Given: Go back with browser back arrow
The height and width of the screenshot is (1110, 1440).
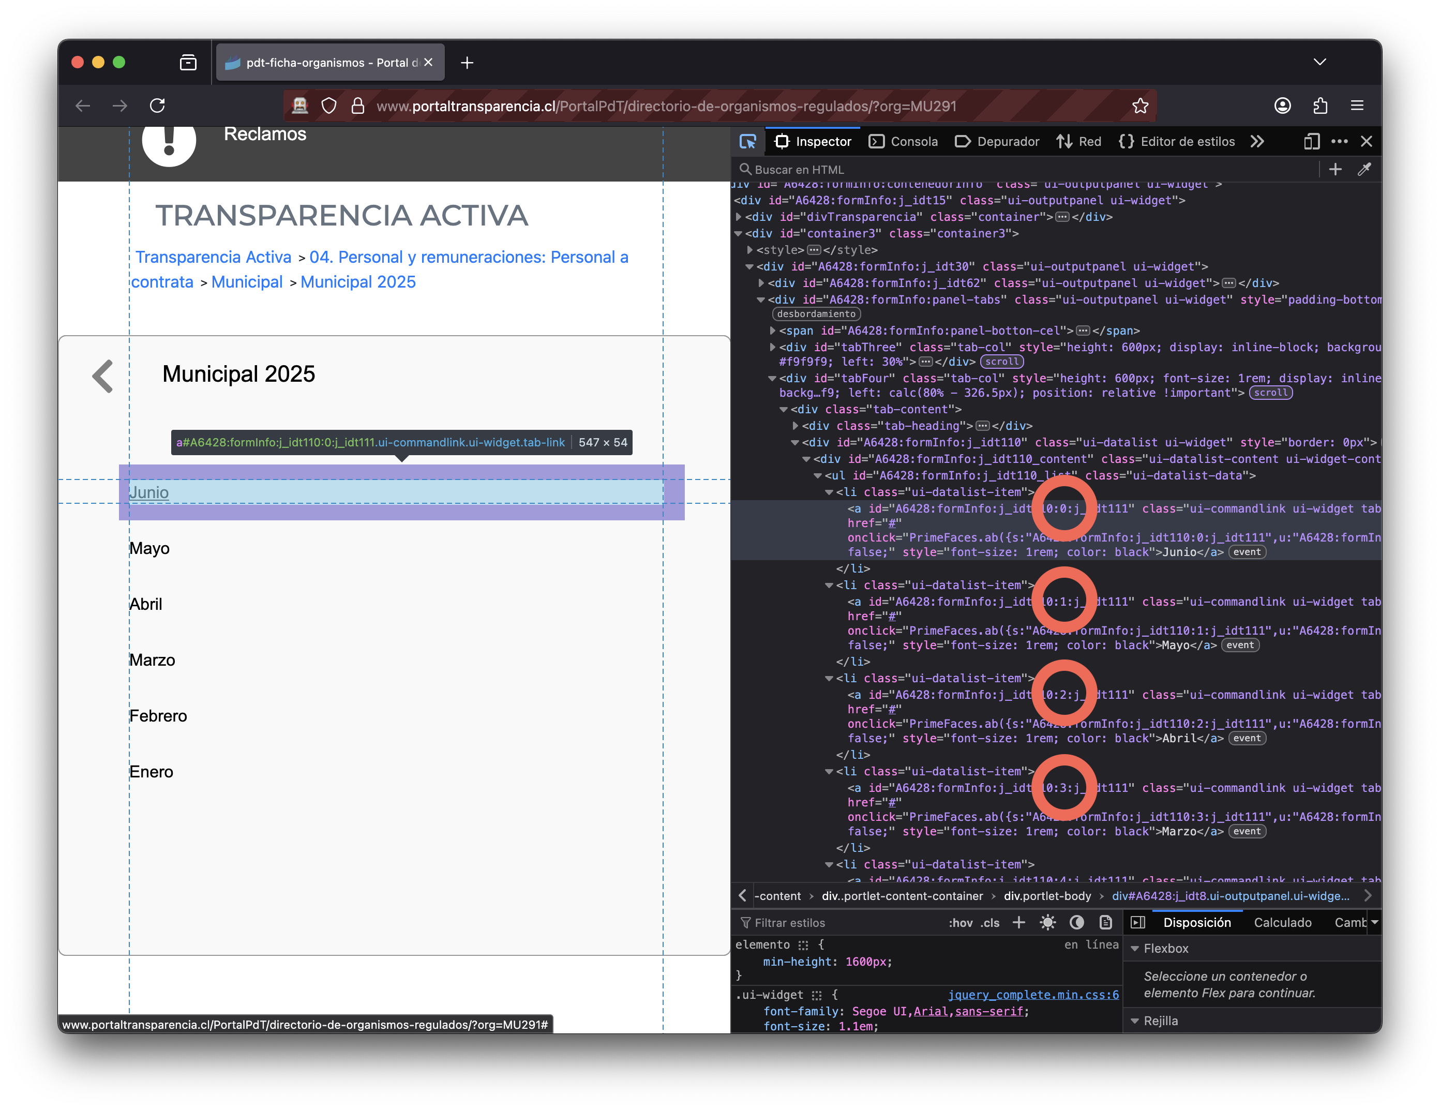Looking at the screenshot, I should (82, 106).
